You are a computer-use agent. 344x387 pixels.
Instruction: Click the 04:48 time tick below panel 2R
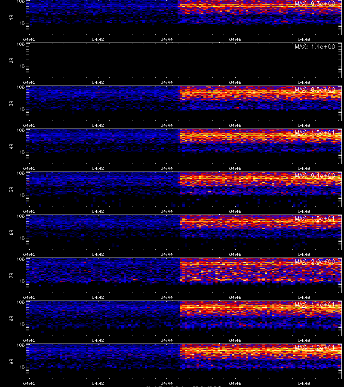(x=304, y=83)
